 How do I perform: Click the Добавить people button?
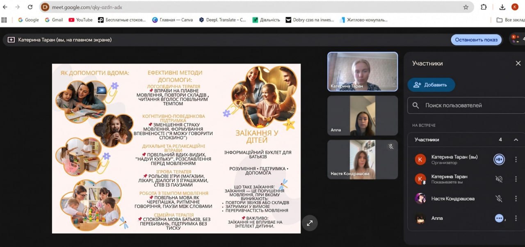(431, 85)
